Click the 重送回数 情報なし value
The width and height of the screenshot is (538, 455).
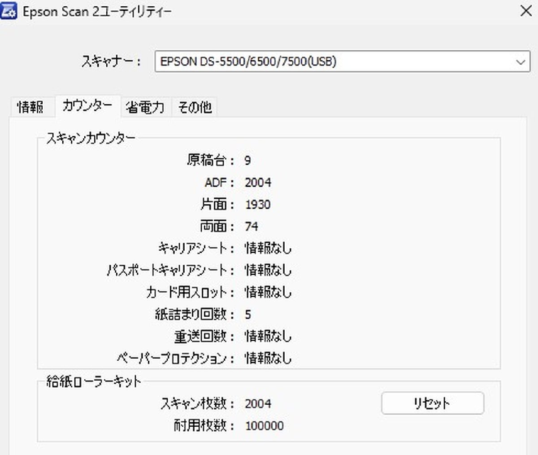point(268,336)
